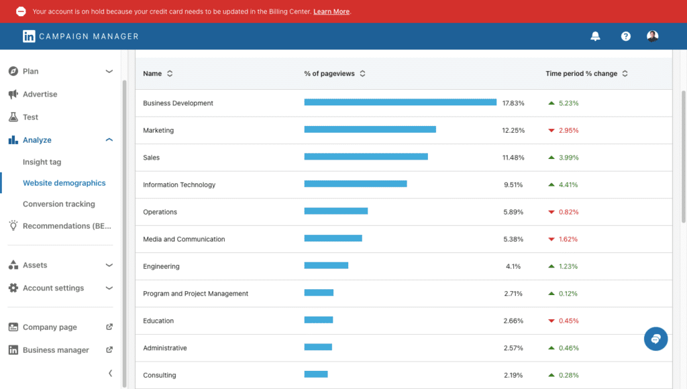Click the 12.25% pageviews value
Viewport: 687px width, 389px height.
(x=513, y=131)
